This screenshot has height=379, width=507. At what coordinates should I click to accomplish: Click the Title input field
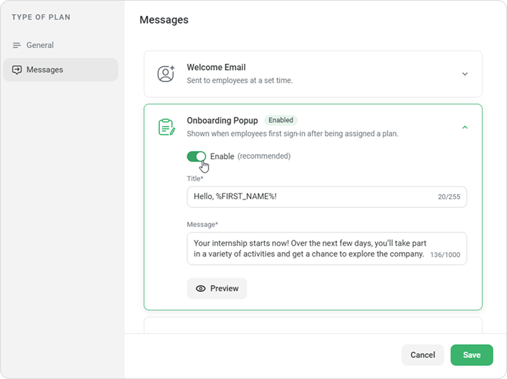327,197
